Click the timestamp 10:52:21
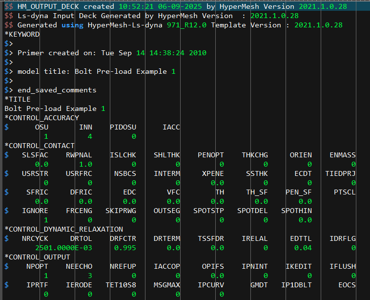 coord(136,6)
